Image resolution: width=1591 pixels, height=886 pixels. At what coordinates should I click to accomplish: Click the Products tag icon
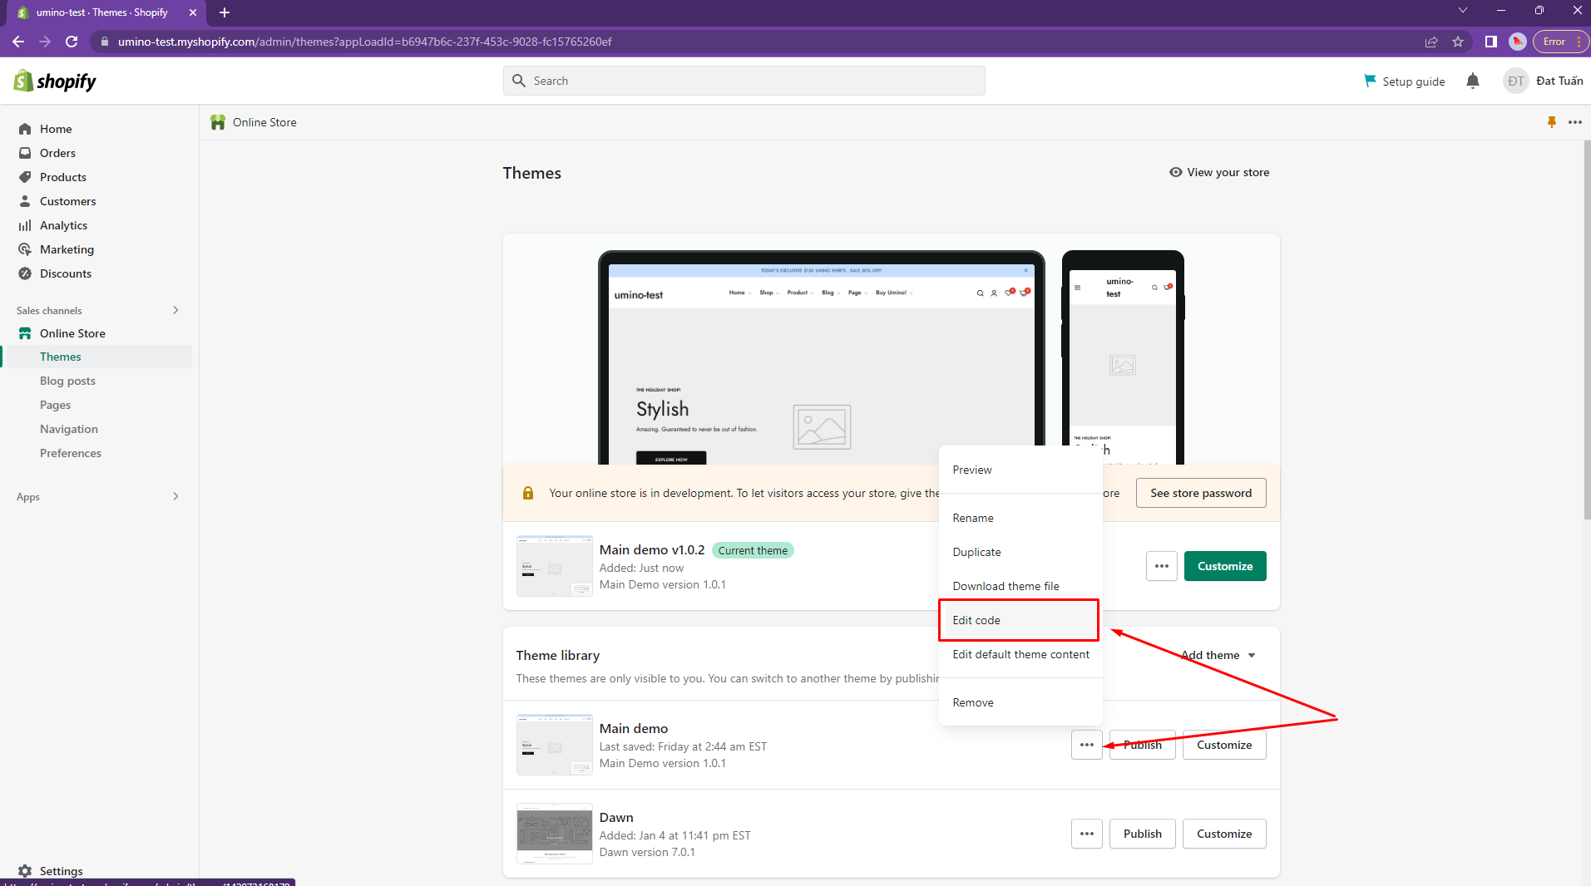[25, 177]
